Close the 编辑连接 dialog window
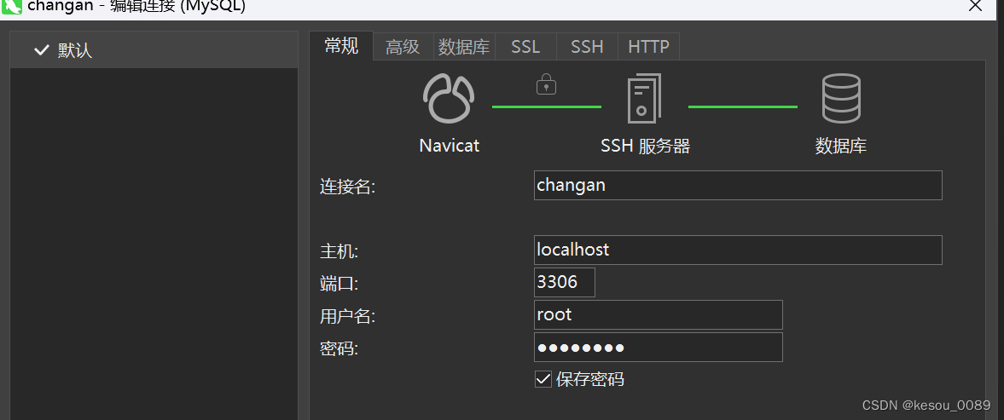This screenshot has width=1004, height=420. (x=974, y=6)
